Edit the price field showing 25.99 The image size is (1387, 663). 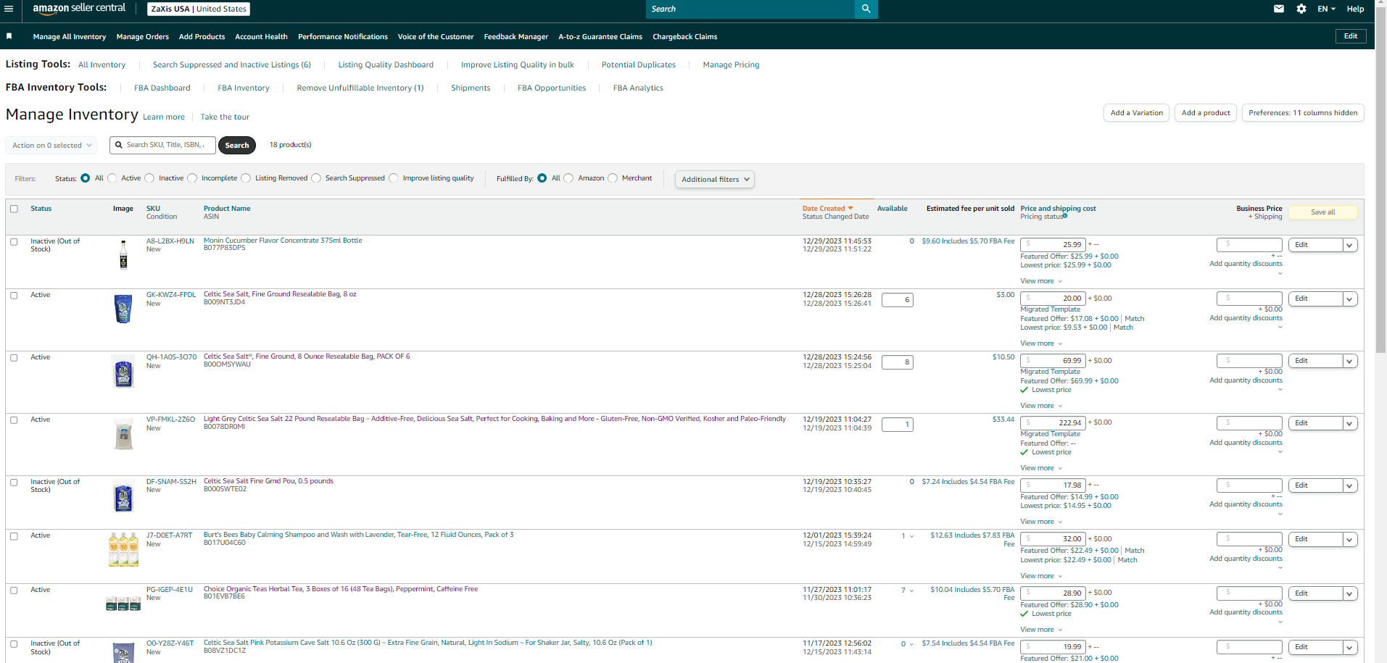click(1053, 245)
